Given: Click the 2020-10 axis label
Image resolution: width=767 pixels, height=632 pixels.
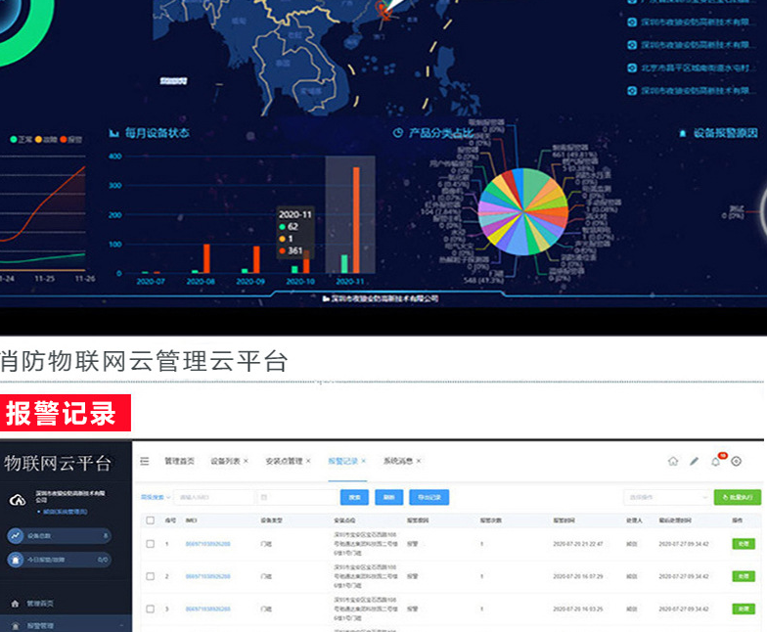Looking at the screenshot, I should click(300, 282).
